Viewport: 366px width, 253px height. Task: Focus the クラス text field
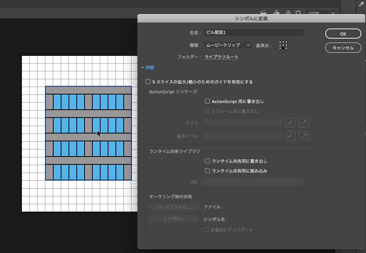[243, 123]
